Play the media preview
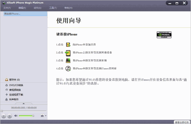Viewport: 191px width, 124px height. (x=4, y=116)
